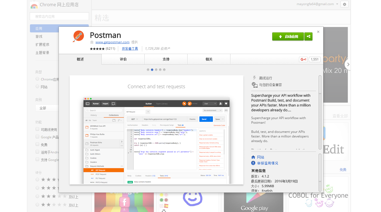Select the five-star rating filter
Image resolution: width=381 pixels, height=212 pixels.
pyautogui.click(x=38, y=179)
